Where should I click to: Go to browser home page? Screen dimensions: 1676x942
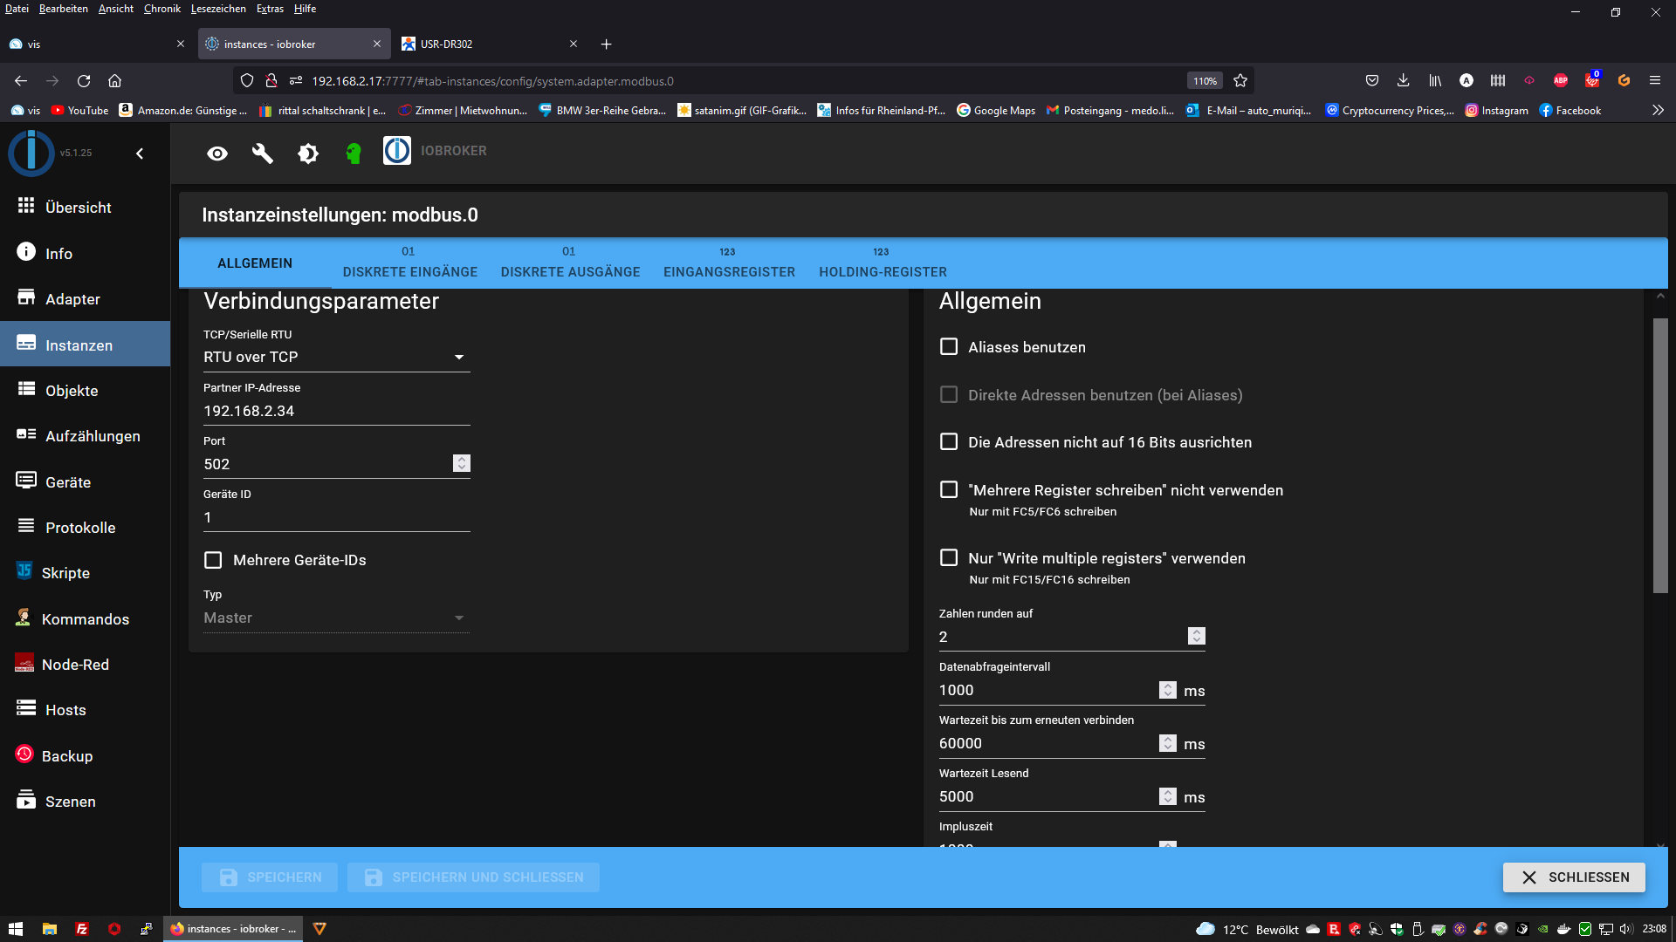[114, 81]
